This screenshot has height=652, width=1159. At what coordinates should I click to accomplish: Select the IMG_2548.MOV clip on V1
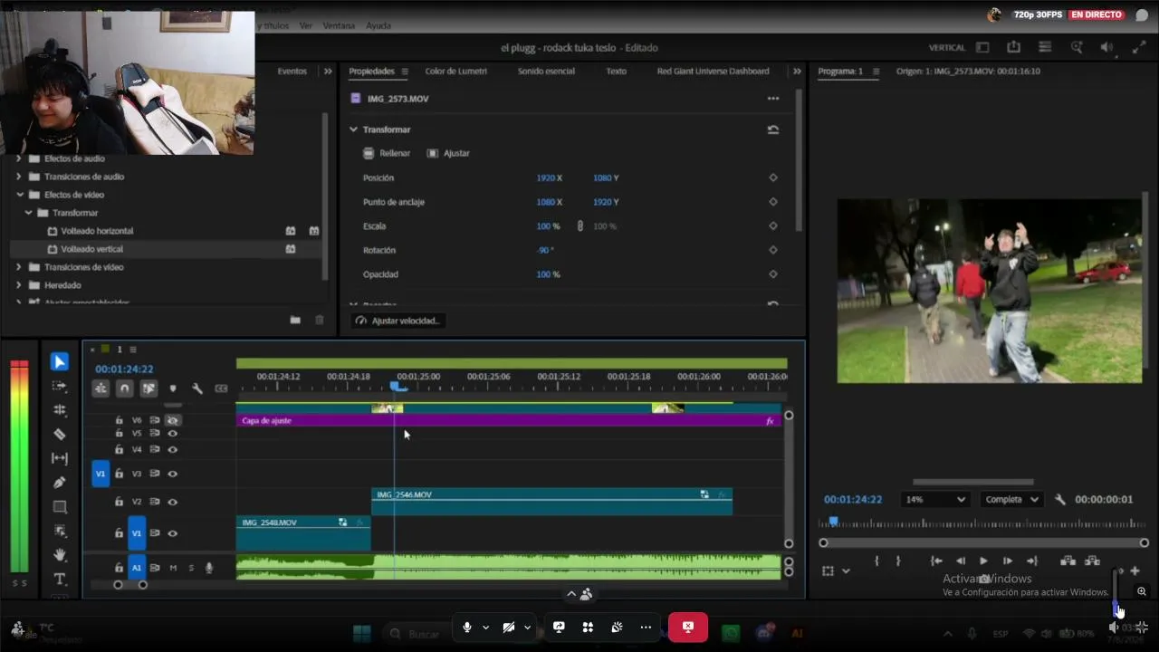click(x=303, y=533)
